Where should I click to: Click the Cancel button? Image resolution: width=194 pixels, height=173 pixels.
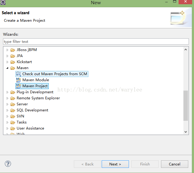pyautogui.click(x=175, y=164)
